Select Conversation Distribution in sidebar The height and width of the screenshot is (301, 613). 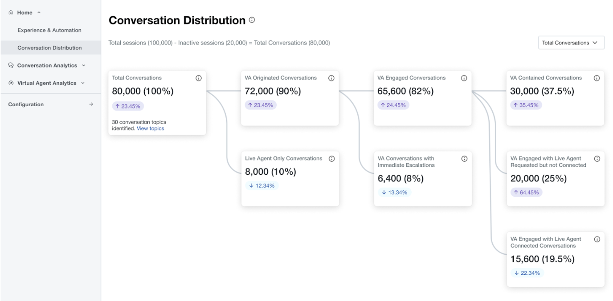click(x=49, y=48)
